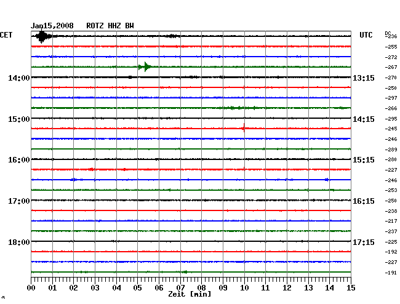Select the 03 minute axis tick label
Screen dimensions: 400x304
coord(95,288)
